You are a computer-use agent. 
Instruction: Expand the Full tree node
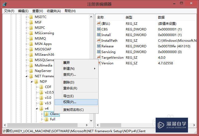42,119
